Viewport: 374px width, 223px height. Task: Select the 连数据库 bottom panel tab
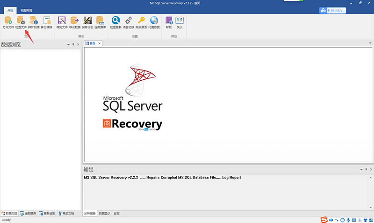(28, 214)
